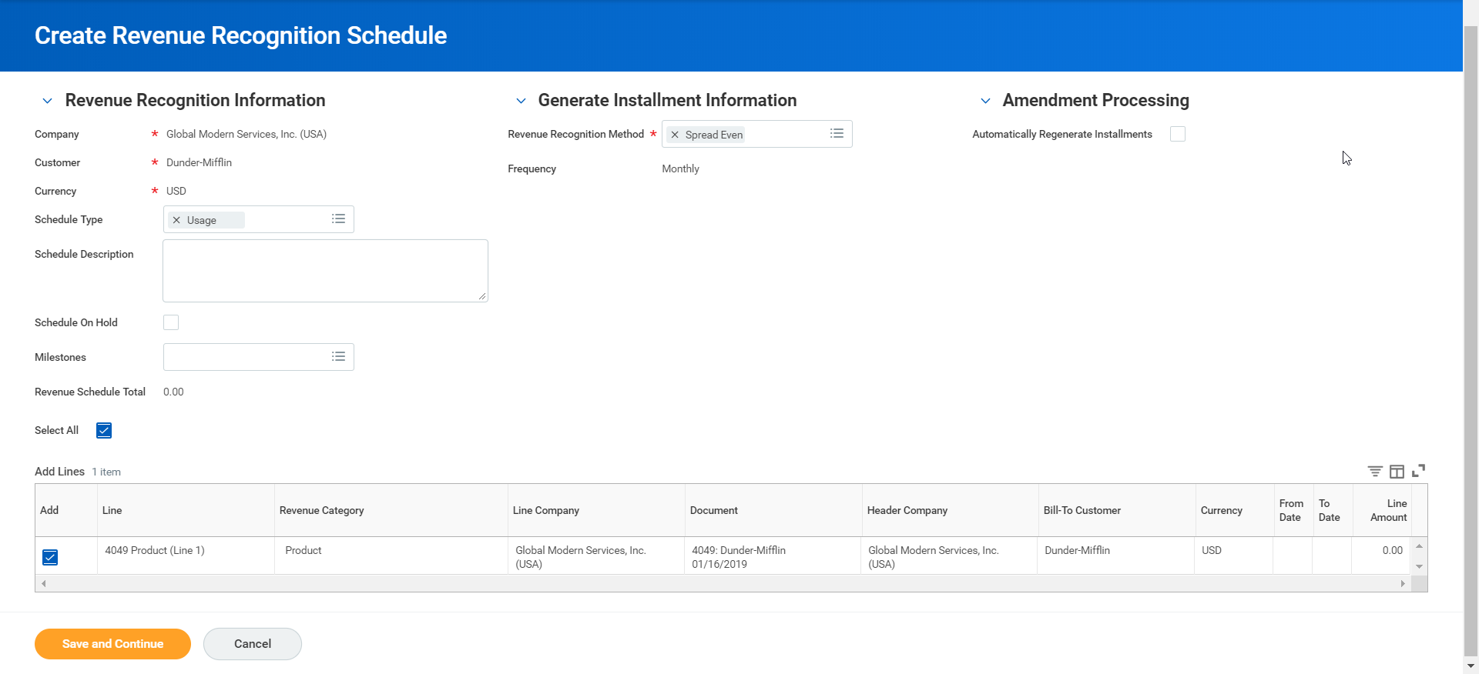
Task: Click page scrollbar down arrow
Action: tap(1471, 666)
